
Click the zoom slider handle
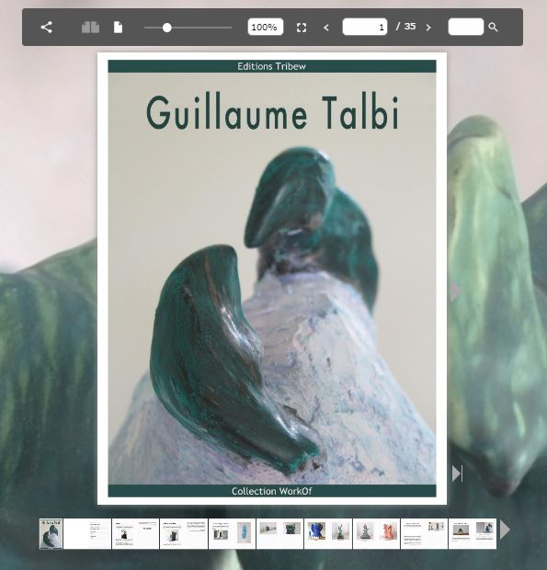pos(166,28)
